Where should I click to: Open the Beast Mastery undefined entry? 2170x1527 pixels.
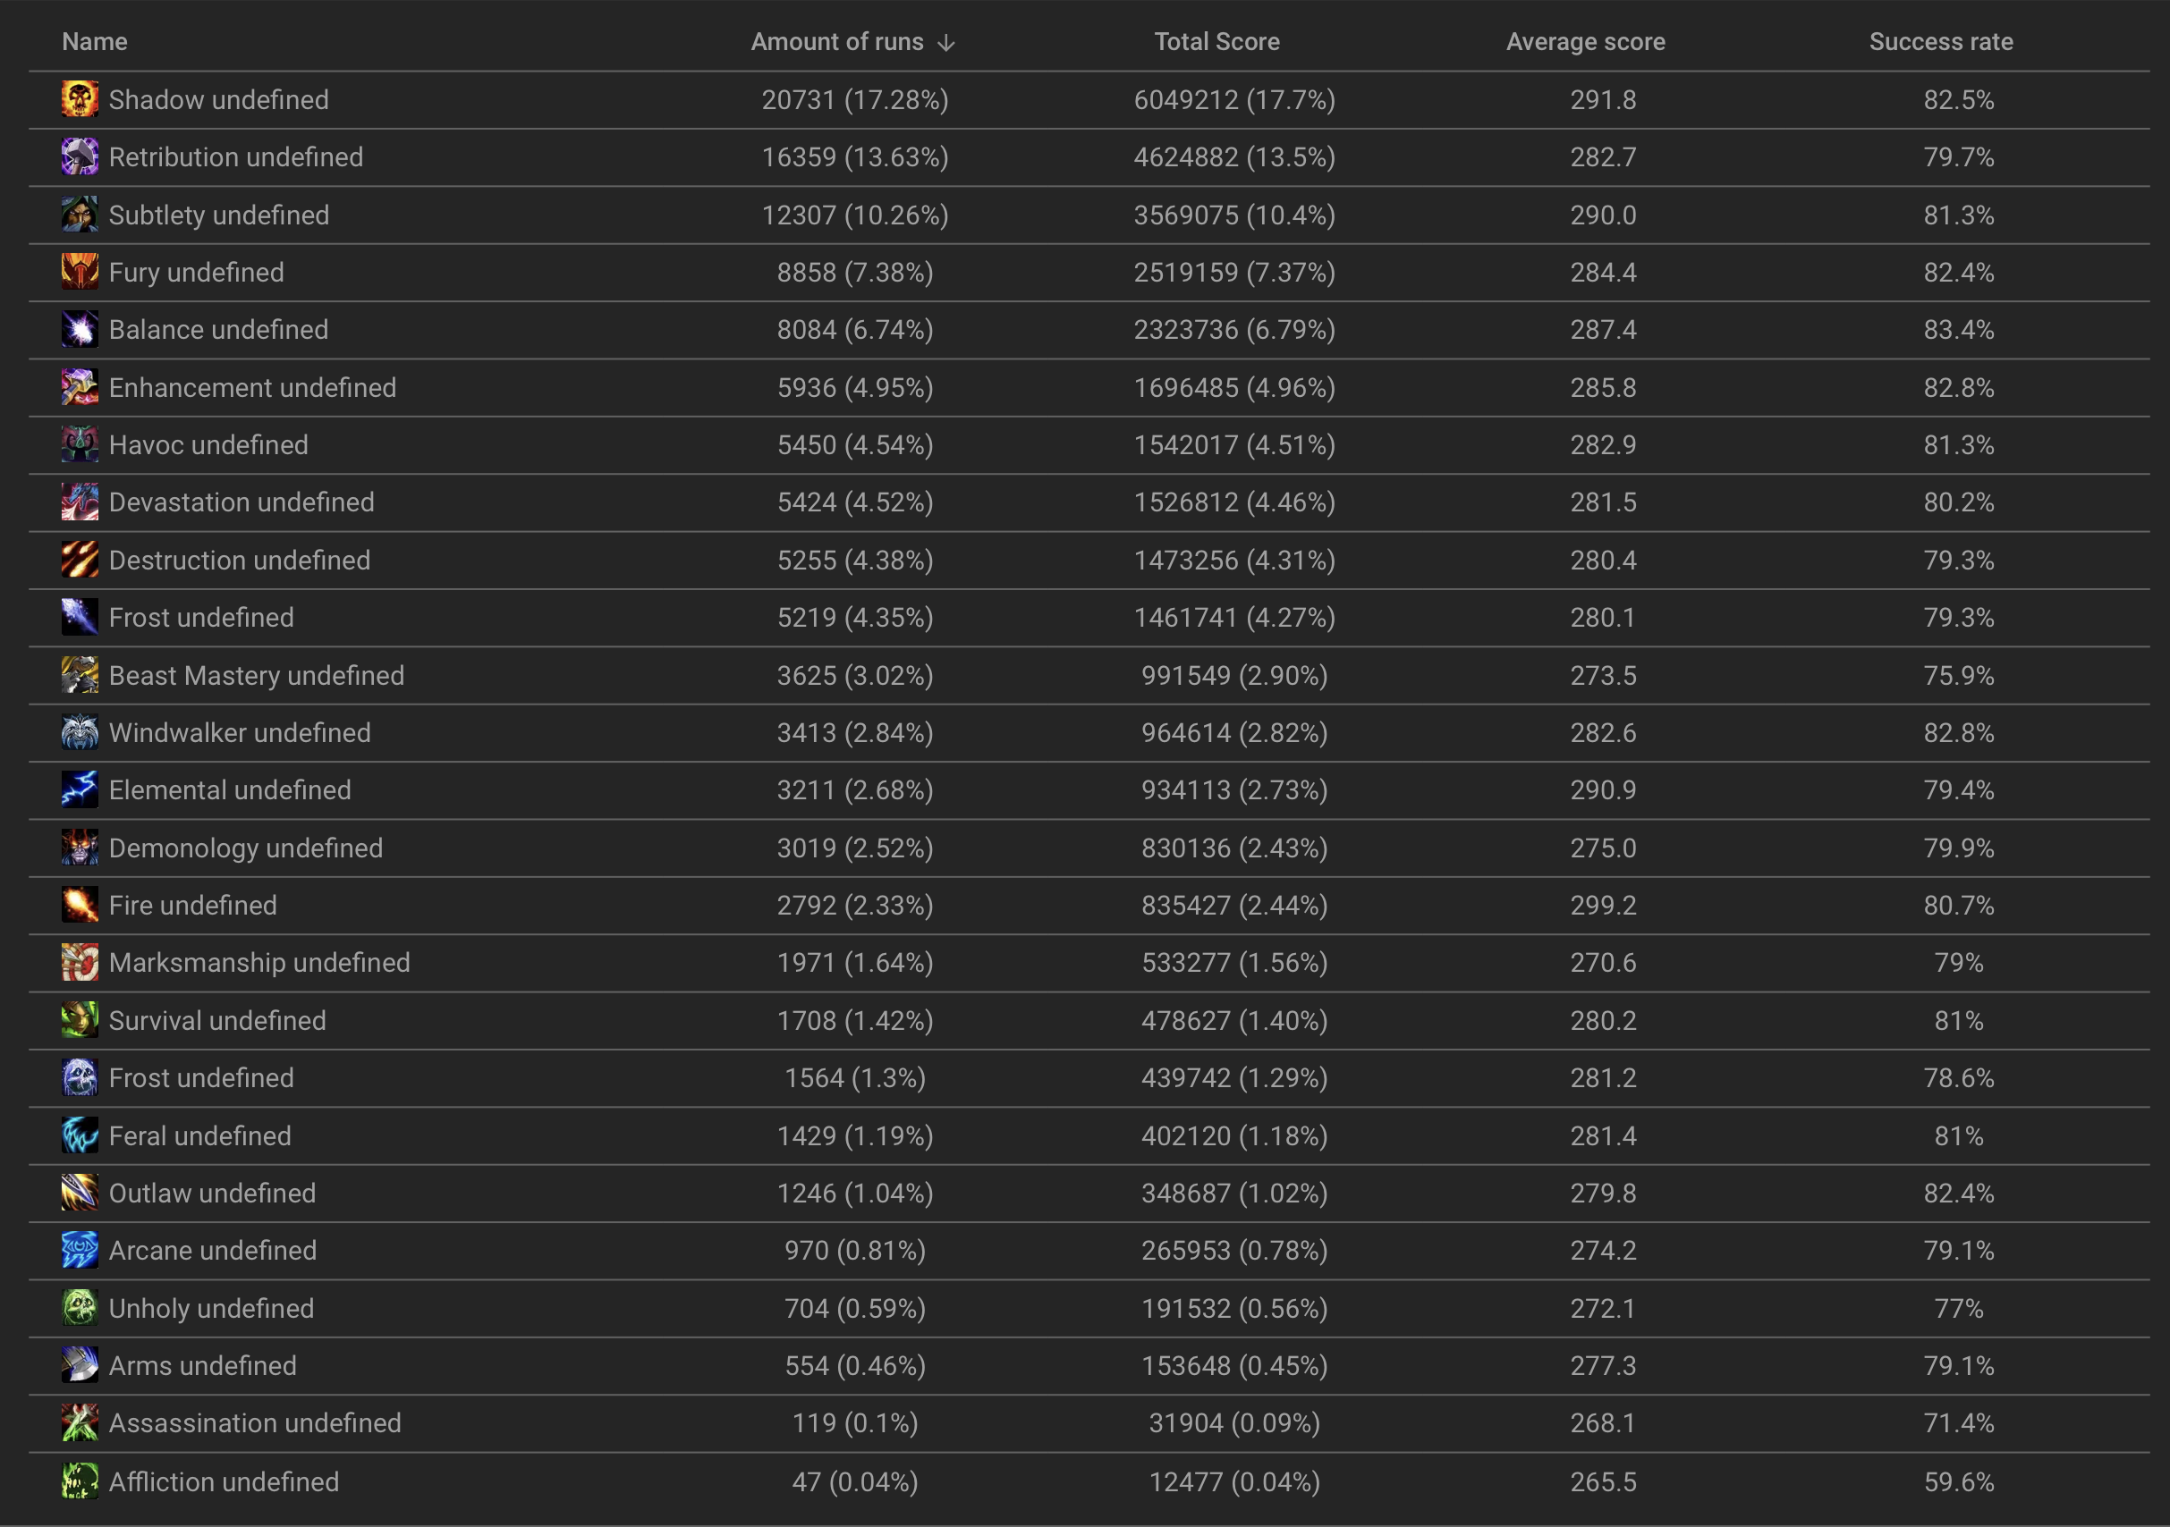point(256,676)
